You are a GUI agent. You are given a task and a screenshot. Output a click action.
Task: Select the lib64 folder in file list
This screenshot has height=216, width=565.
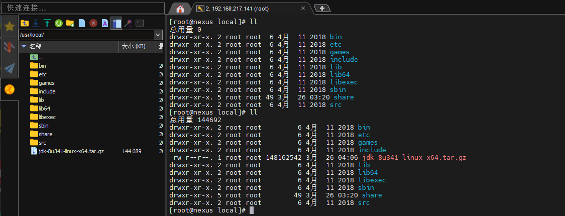[40, 108]
